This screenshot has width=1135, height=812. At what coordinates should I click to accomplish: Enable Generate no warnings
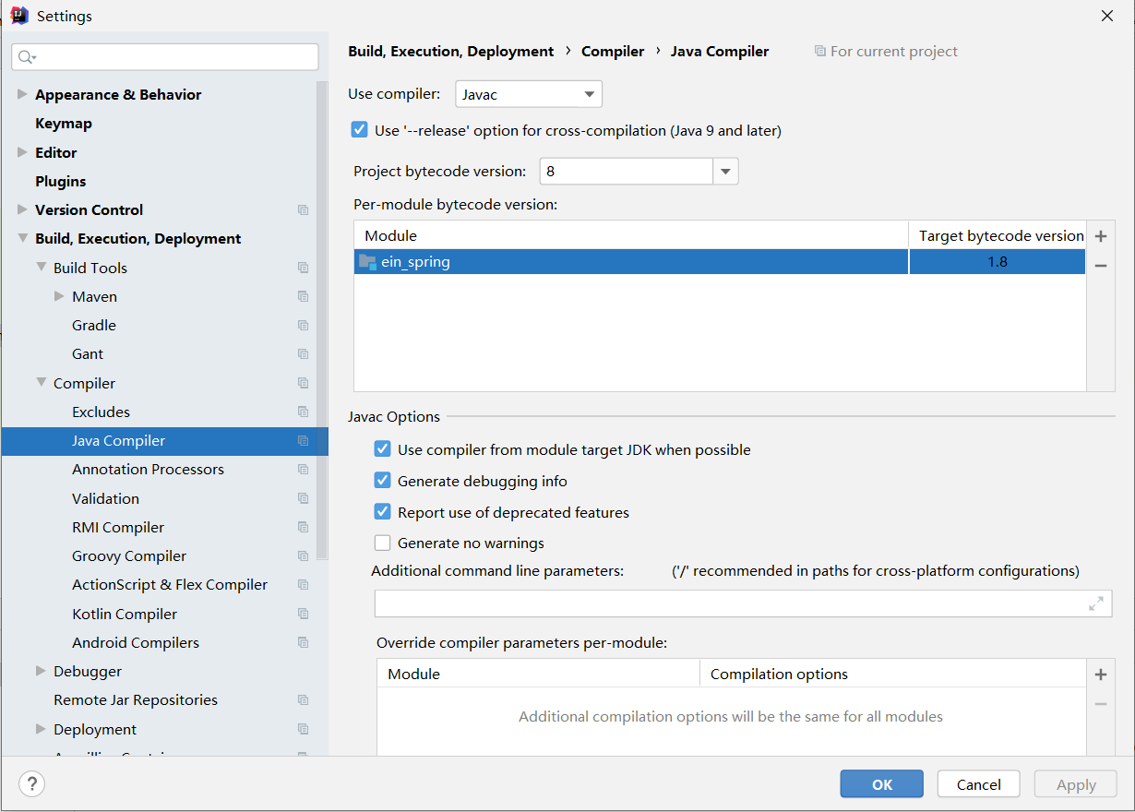coord(383,543)
